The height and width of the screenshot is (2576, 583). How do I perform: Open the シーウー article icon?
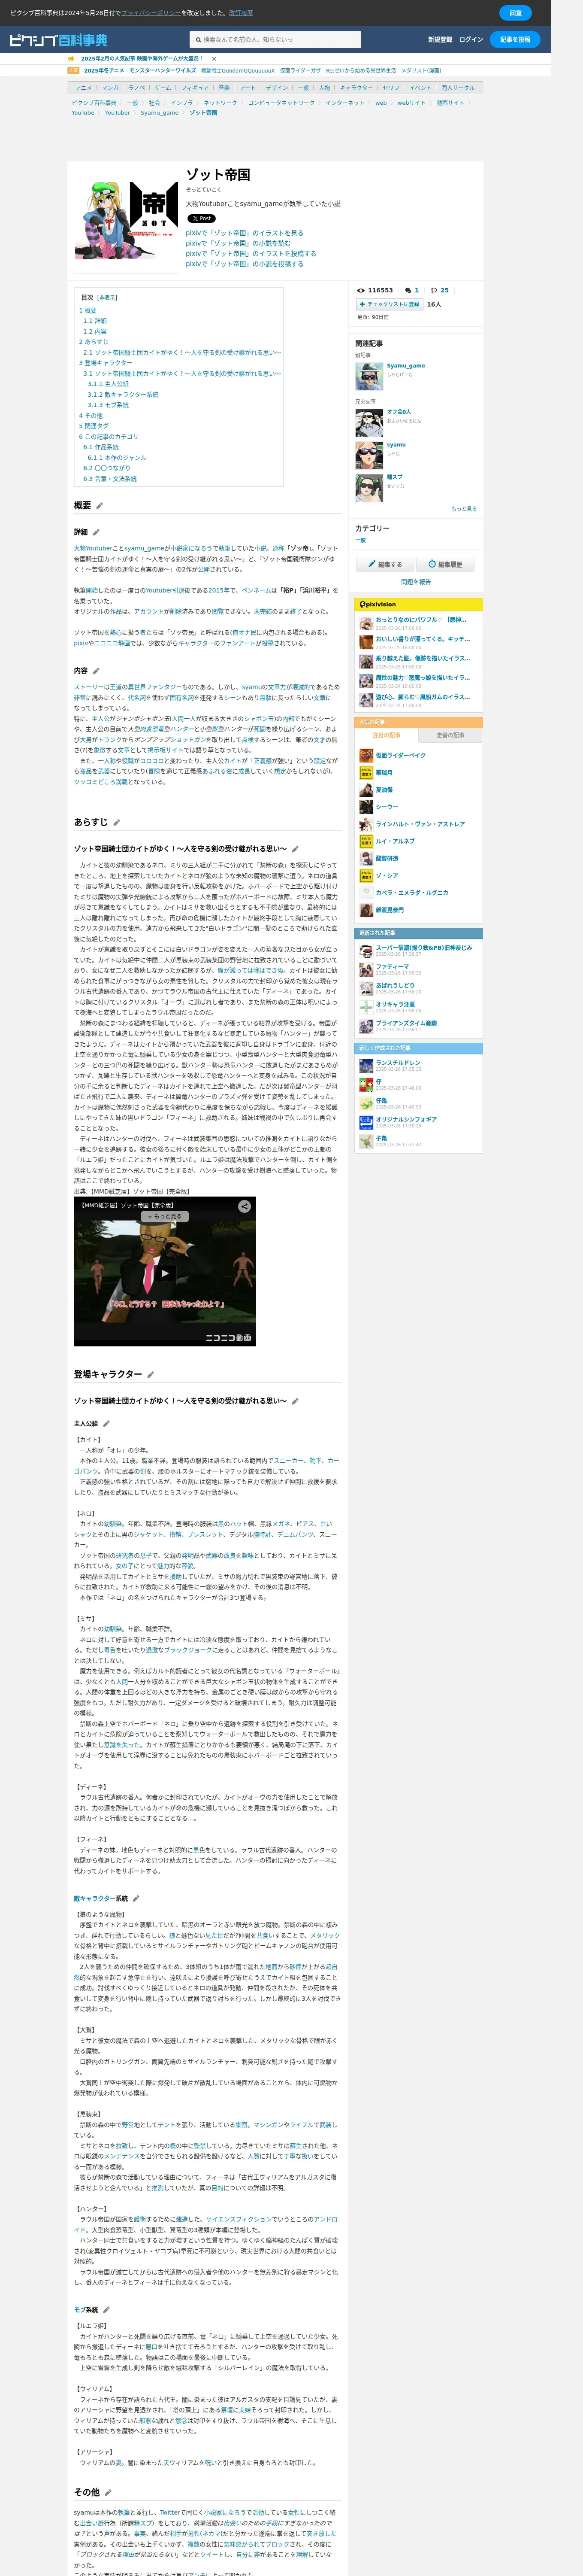(366, 807)
